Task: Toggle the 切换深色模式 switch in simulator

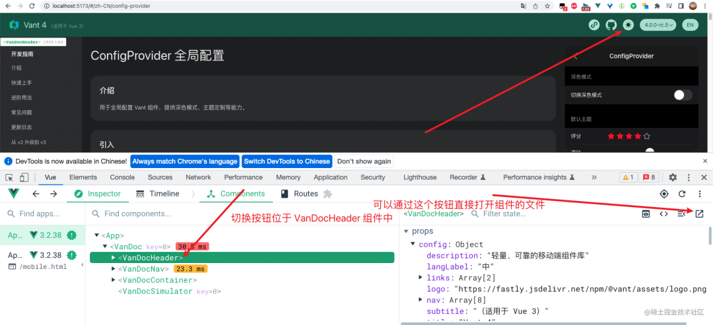Action: pos(683,96)
